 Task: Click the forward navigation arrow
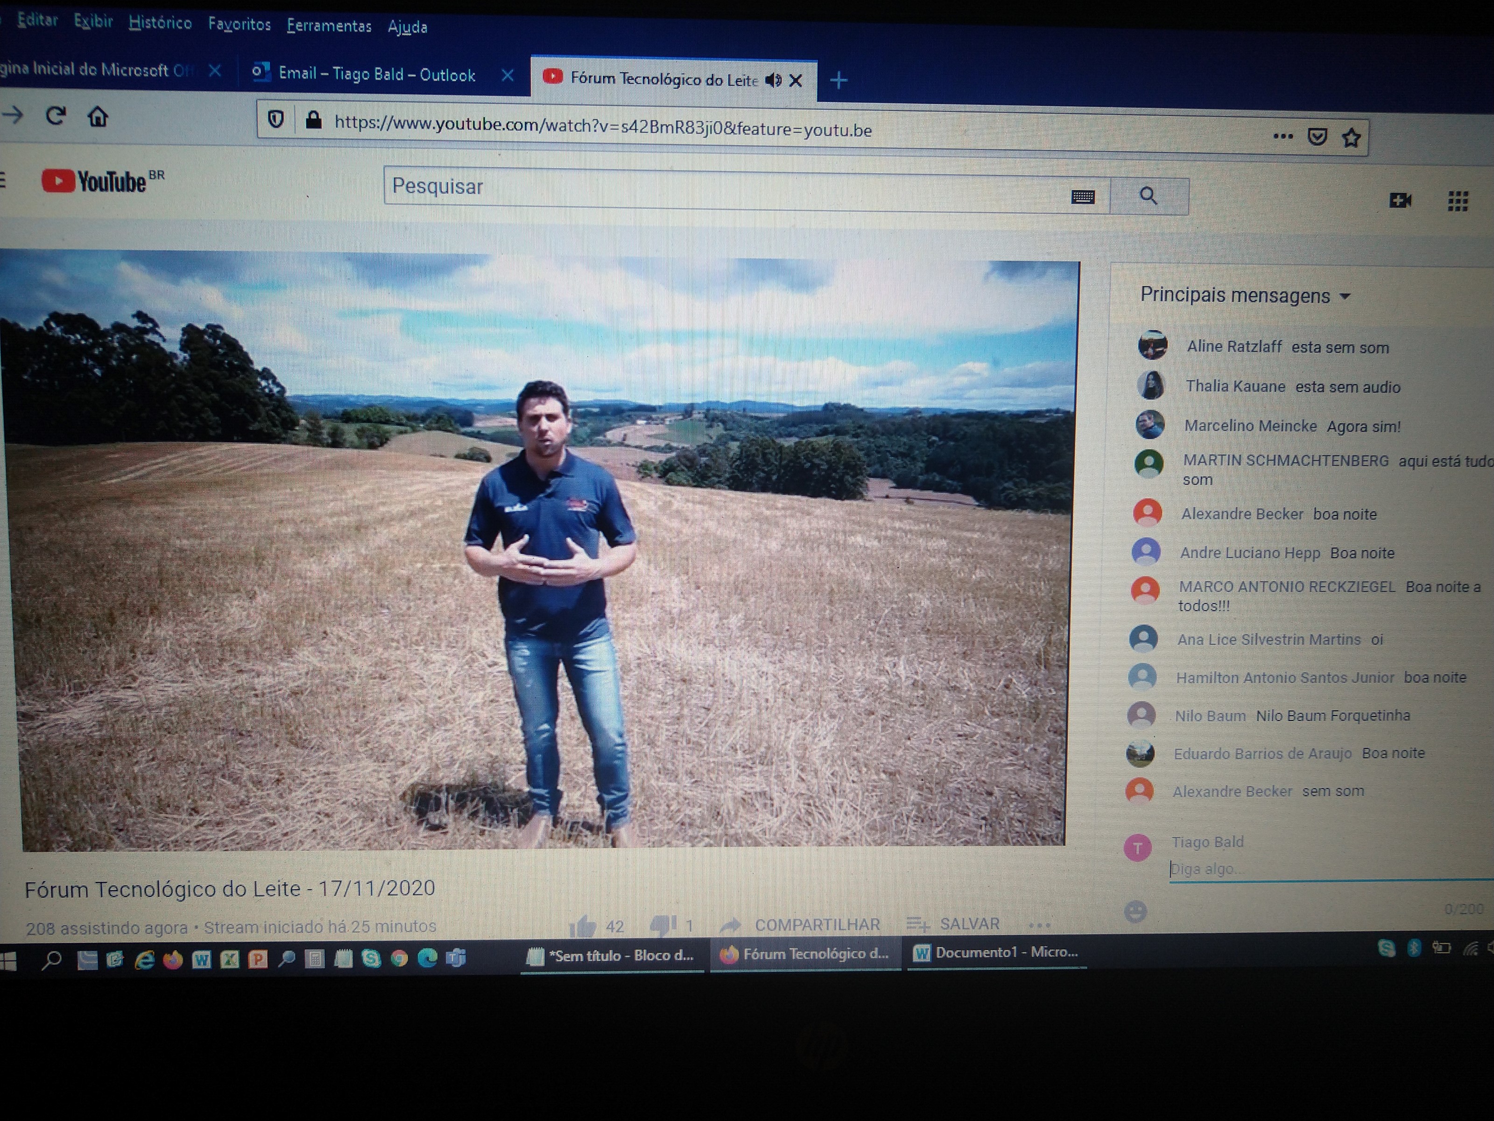(13, 115)
